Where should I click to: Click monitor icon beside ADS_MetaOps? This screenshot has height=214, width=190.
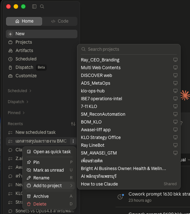click(x=175, y=83)
